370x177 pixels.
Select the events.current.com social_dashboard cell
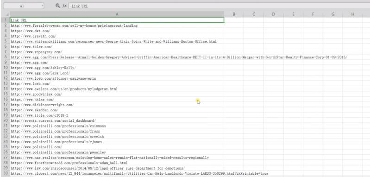[x=117, y=120]
